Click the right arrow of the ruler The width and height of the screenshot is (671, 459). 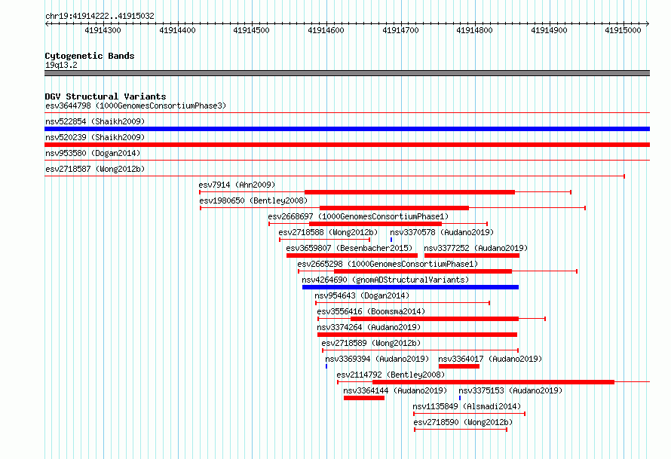pyautogui.click(x=648, y=24)
